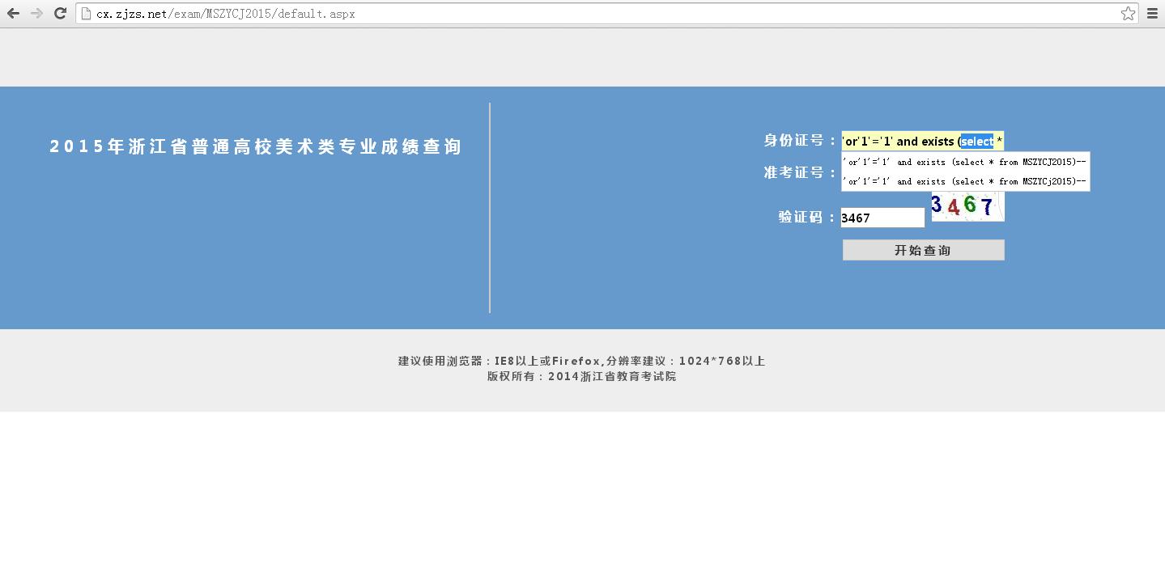Click the 身份证号 label

pyautogui.click(x=800, y=140)
